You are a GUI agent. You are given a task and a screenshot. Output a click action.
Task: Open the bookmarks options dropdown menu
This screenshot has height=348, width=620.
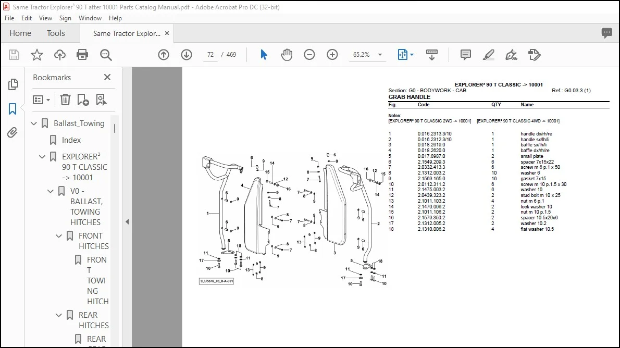[x=41, y=100]
